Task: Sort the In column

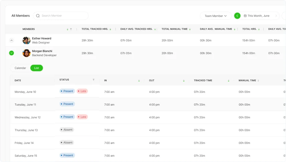Action: 139,80
